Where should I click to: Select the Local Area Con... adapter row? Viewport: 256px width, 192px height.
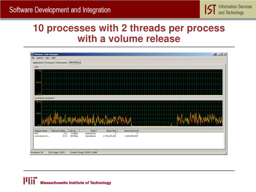click(86, 136)
